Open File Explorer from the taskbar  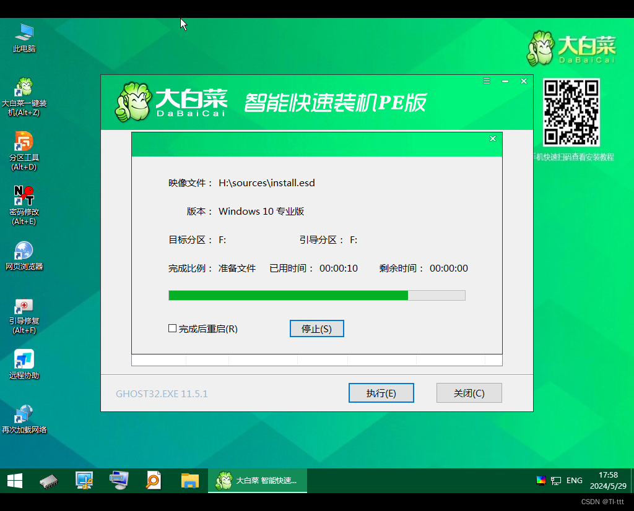[x=189, y=480]
